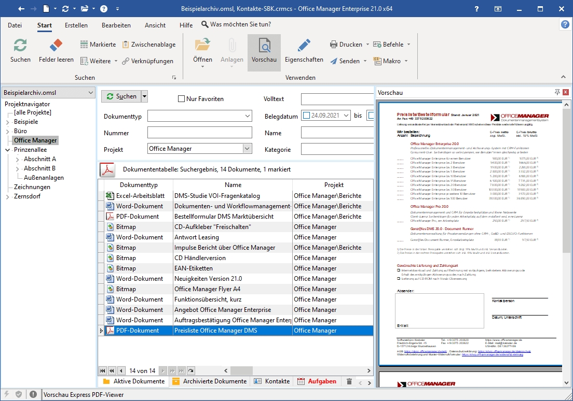Click the green Suchen search button
Viewport: 573px width, 401px height.
pos(121,96)
